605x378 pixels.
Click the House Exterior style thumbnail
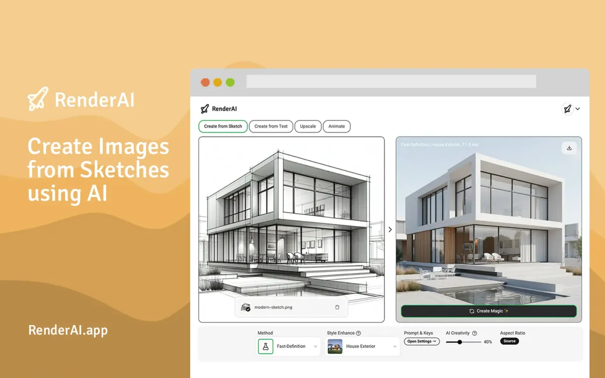point(335,346)
